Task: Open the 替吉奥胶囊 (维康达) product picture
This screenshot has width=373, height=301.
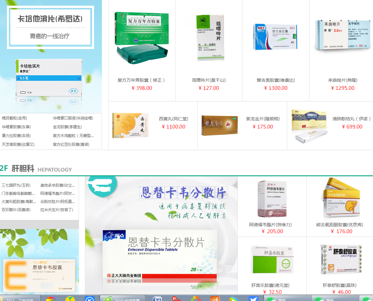Action: click(x=275, y=37)
